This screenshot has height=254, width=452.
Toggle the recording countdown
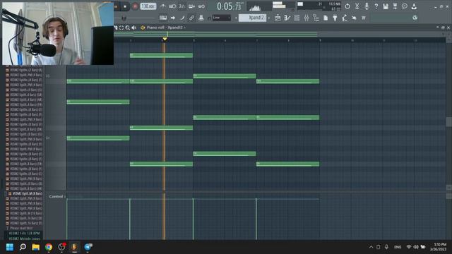[182, 6]
